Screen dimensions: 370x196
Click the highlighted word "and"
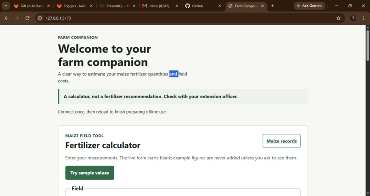coord(174,74)
